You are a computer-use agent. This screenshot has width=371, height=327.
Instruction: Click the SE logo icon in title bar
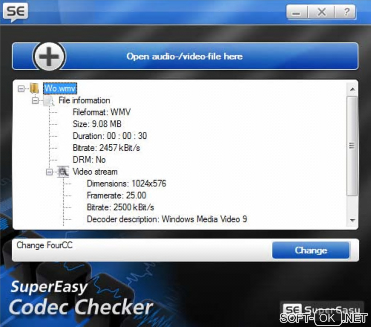[x=15, y=12]
